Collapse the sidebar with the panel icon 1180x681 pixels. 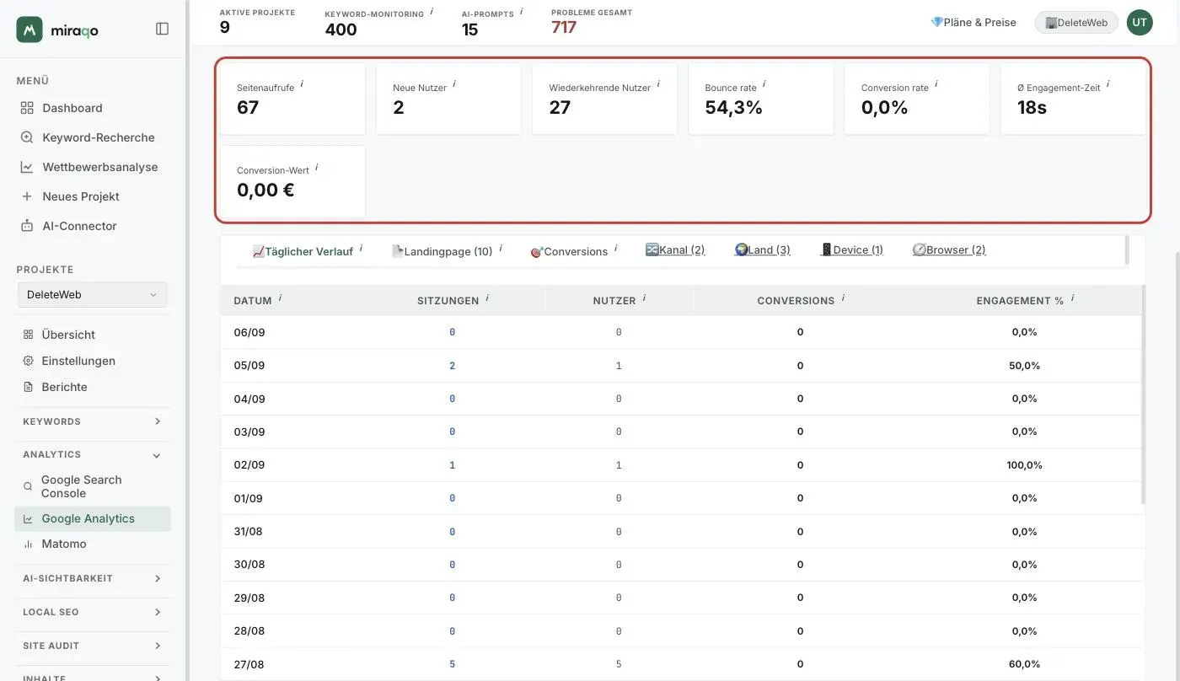click(163, 29)
